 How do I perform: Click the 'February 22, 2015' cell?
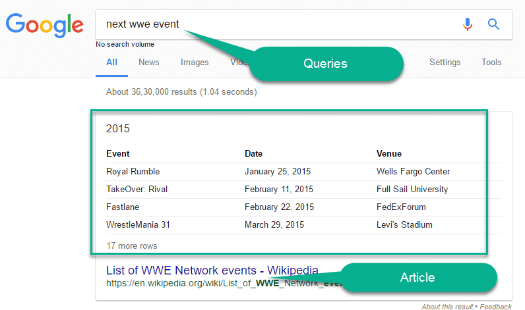point(279,207)
